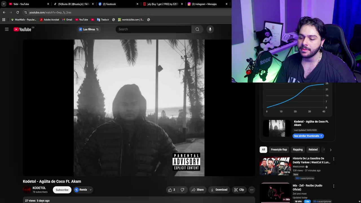Open the MoeWalls bookmark
This screenshot has width=361, height=203.
coord(23,20)
